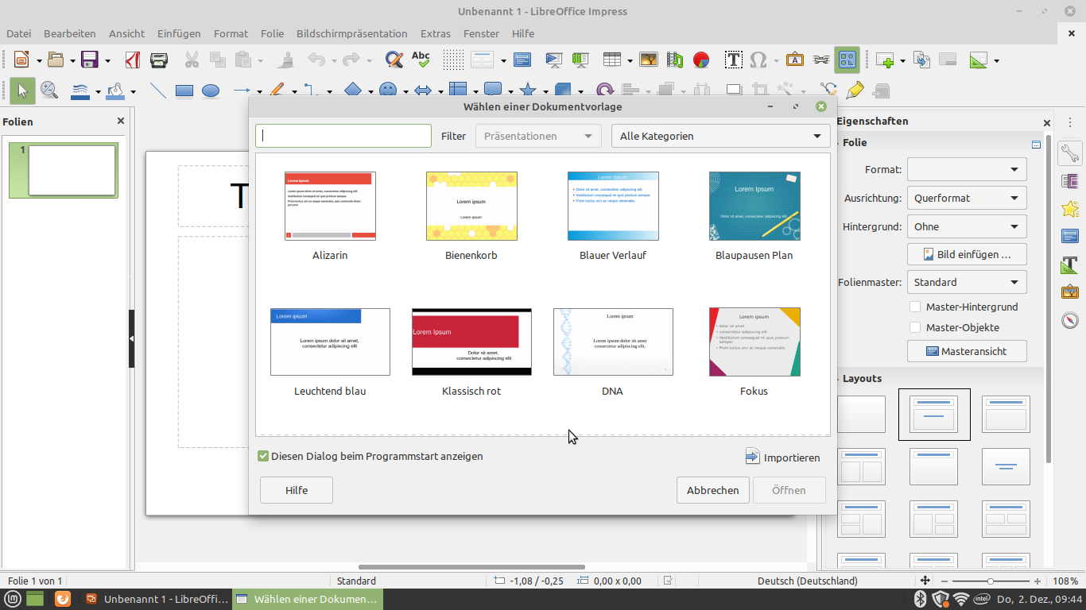This screenshot has height=610, width=1086.
Task: Open the Folienmaster Standard dropdown
Action: (x=967, y=282)
